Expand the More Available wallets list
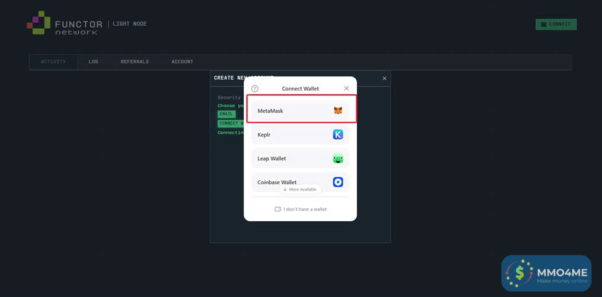Viewport: 602px width, 297px height. 300,189
